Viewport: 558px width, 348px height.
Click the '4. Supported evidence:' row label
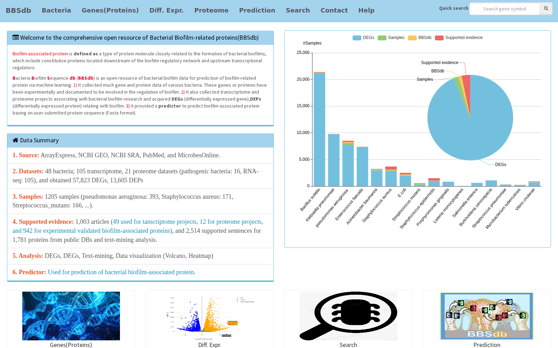tap(43, 222)
